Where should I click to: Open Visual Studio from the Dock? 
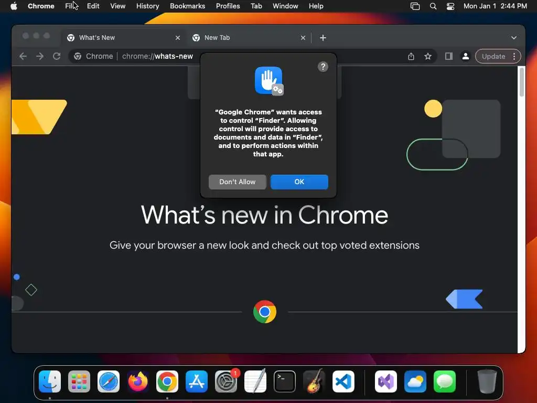[x=386, y=381]
